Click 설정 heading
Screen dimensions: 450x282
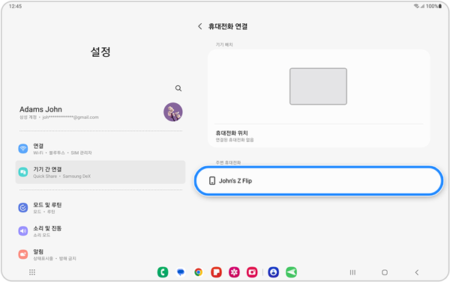[100, 52]
